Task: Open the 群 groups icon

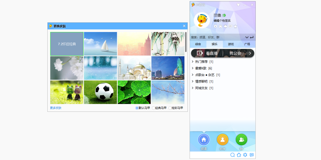Action: [x=241, y=139]
